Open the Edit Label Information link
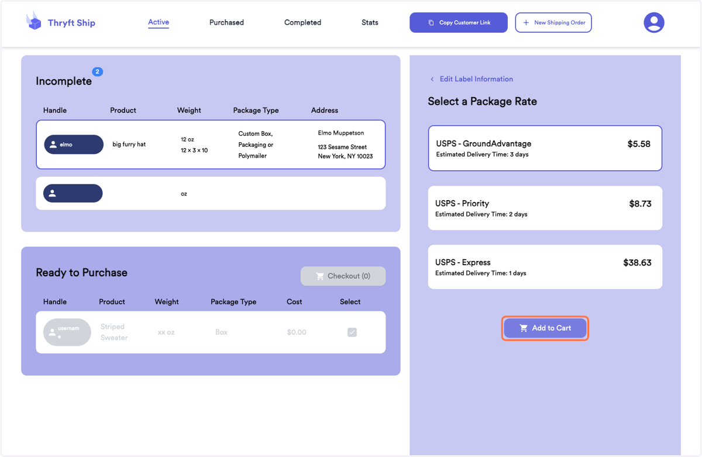Image resolution: width=702 pixels, height=457 pixels. click(x=476, y=79)
